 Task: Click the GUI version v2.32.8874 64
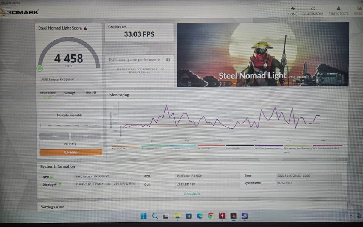pos(186,185)
